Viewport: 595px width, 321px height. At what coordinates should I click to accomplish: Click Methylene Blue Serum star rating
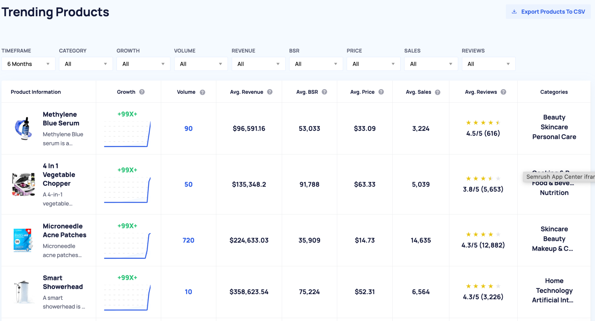tap(483, 123)
